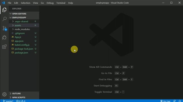This screenshot has height=102, width=183.
Task: Click the errors count icon in status bar
Action: point(18,101)
